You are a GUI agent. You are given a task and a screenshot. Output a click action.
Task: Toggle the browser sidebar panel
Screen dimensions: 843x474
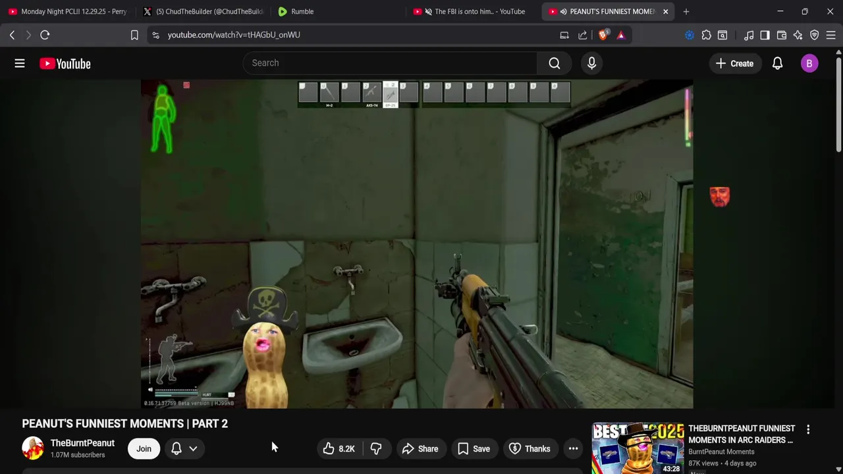(765, 35)
